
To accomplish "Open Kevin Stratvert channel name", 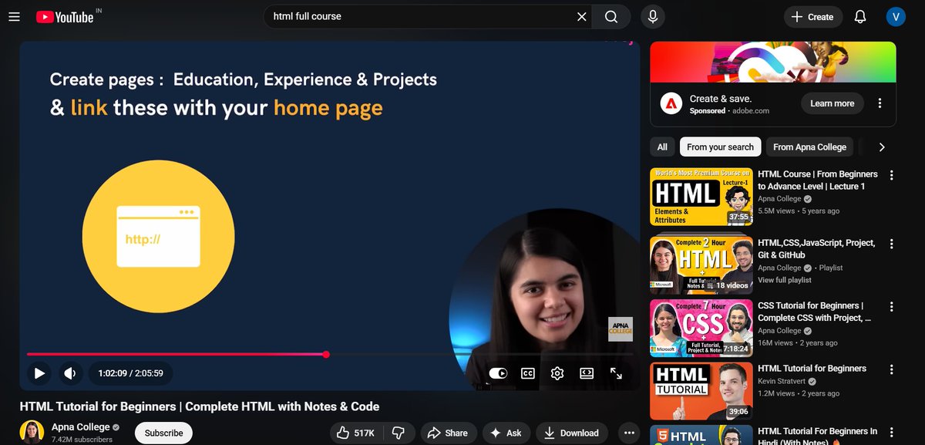I will click(782, 381).
